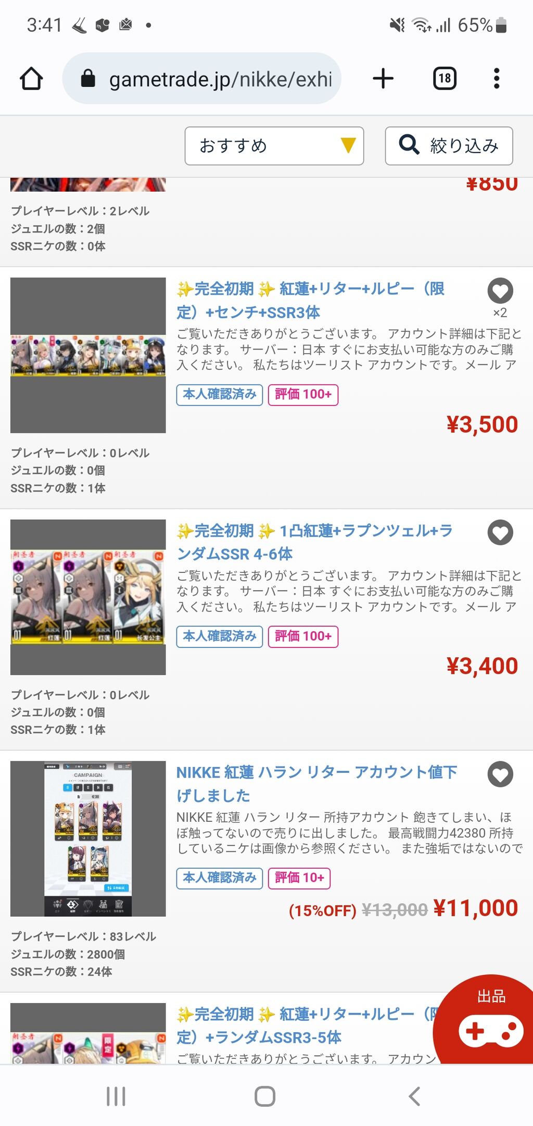
Task: Favorite the ¥11,000 NIKKE listing heart
Action: [500, 774]
